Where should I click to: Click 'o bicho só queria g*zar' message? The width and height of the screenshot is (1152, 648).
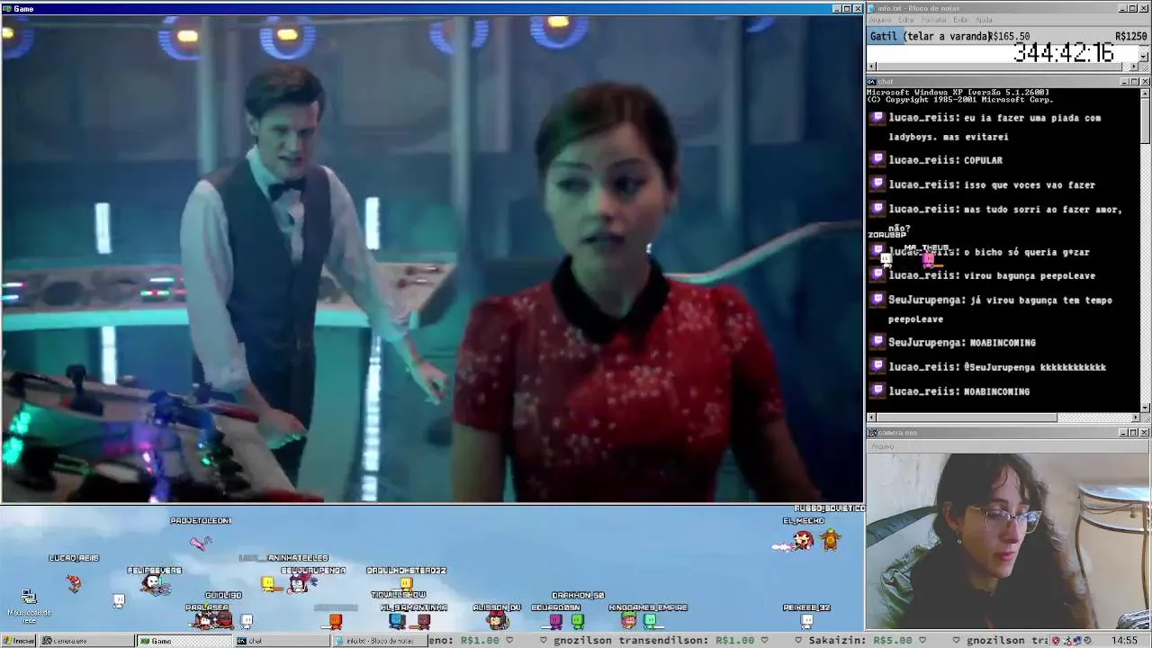pyautogui.click(x=1027, y=253)
